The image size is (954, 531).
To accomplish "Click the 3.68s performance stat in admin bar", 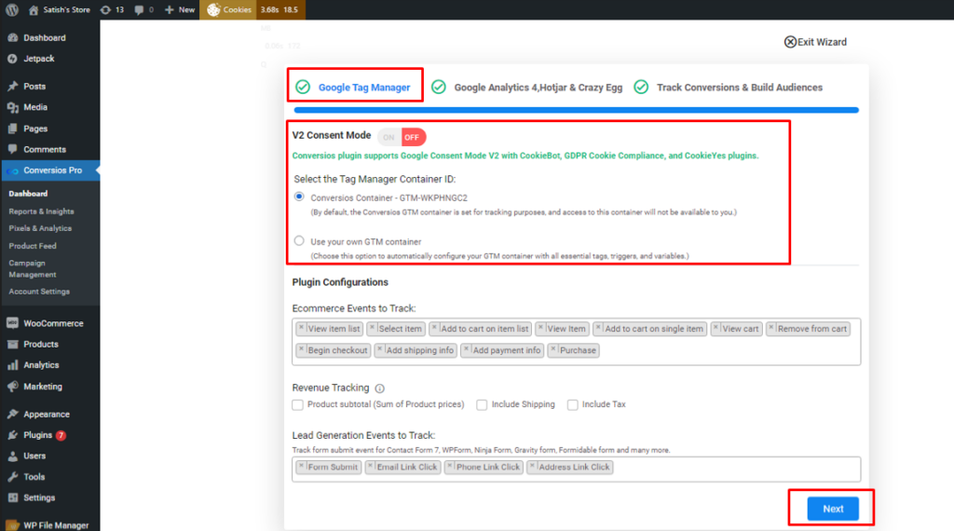I will pos(269,9).
